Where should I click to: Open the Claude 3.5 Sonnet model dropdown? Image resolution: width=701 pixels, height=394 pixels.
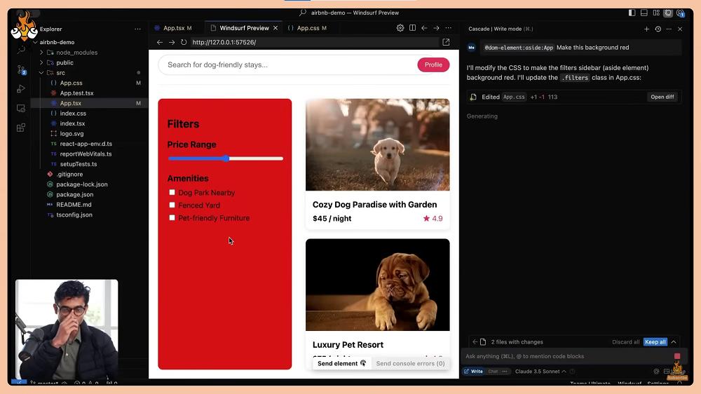click(540, 372)
